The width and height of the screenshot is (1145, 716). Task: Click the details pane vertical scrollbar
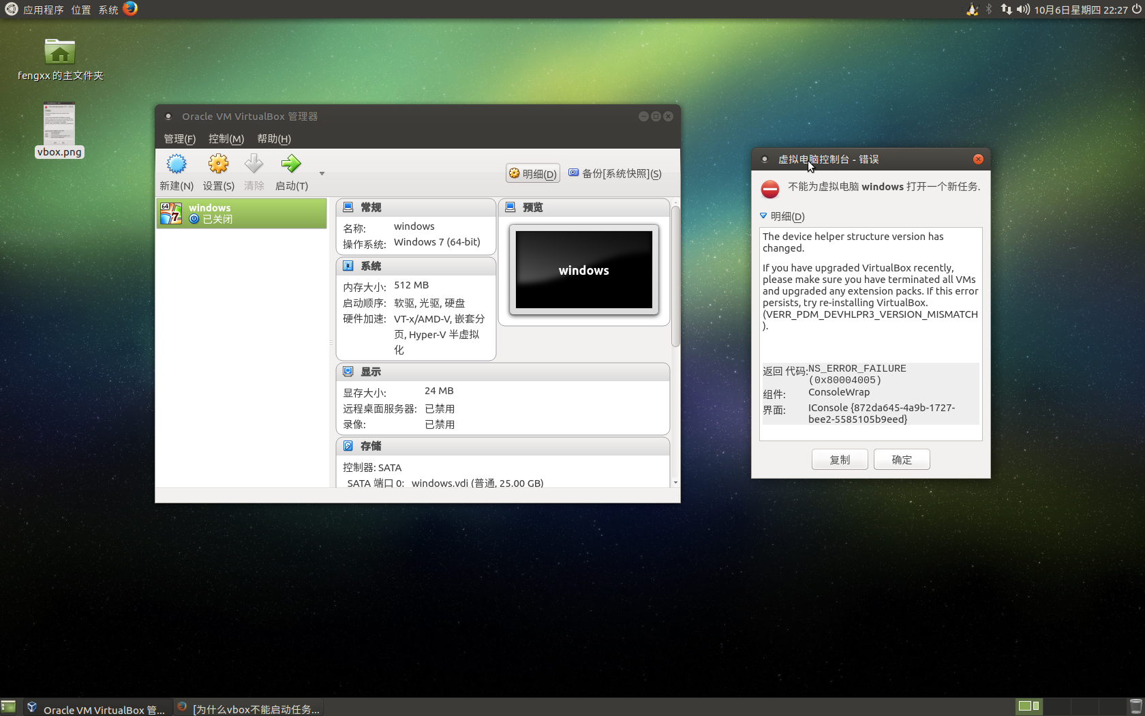click(x=675, y=276)
